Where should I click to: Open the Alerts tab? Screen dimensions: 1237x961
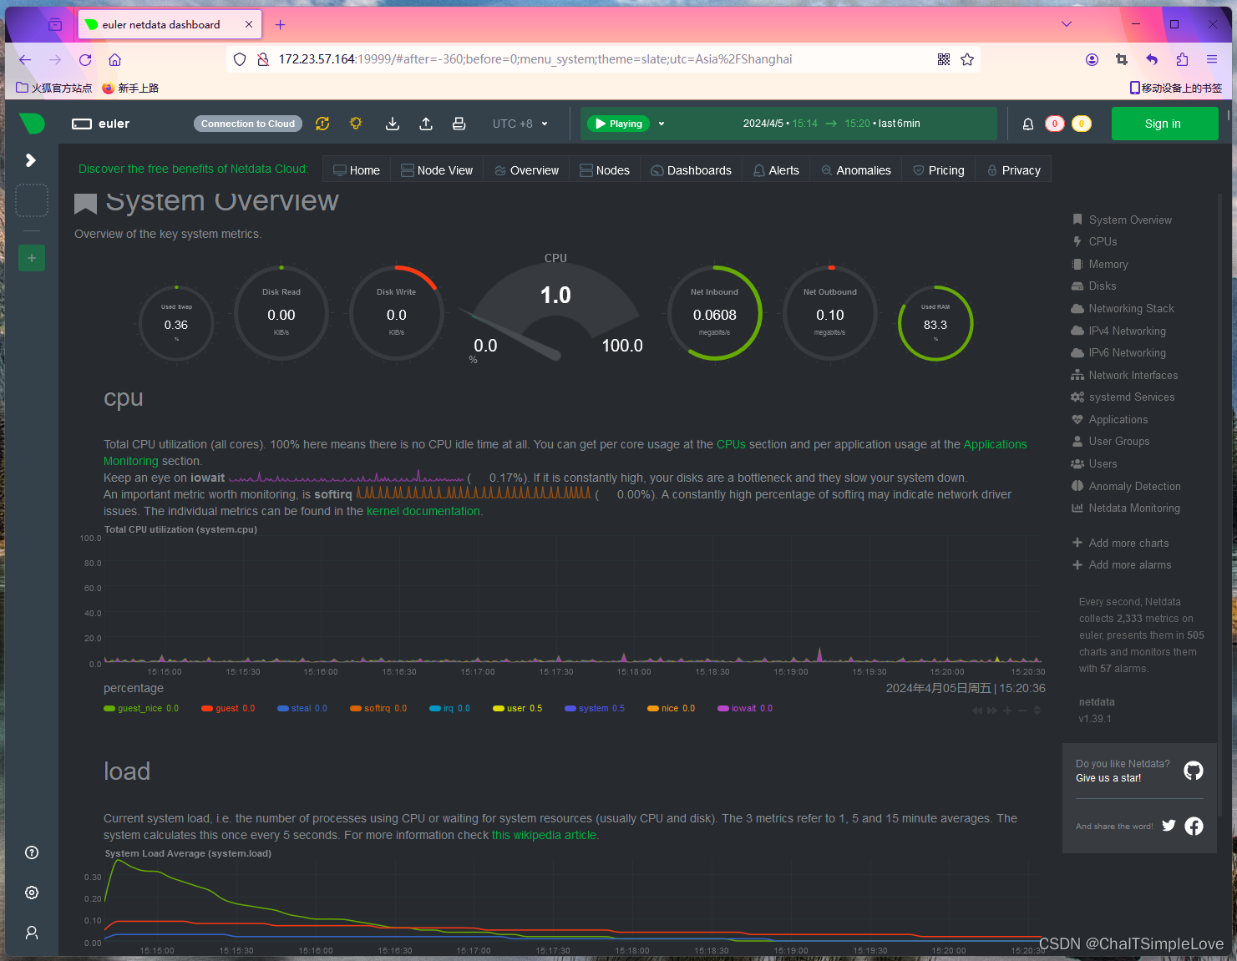[x=776, y=170]
